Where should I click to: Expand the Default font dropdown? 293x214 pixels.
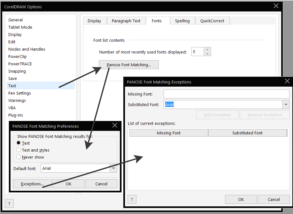[x=114, y=168]
